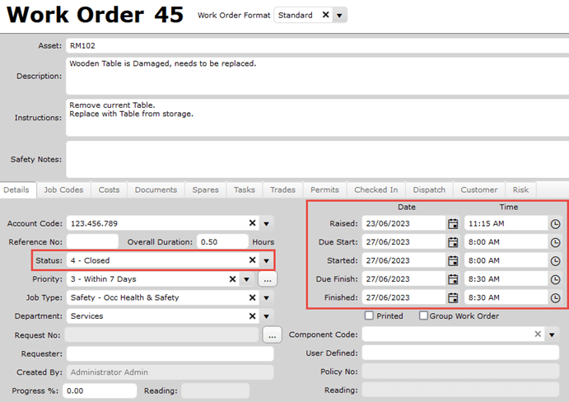Open the Customer tab
Screen dimensions: 569x402
click(479, 190)
